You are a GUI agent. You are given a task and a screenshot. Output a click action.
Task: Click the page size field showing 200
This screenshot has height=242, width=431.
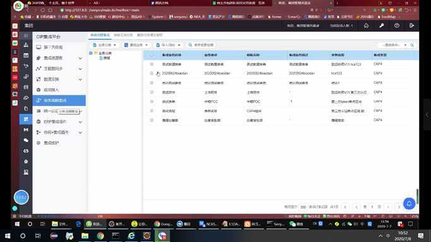pyautogui.click(x=303, y=207)
